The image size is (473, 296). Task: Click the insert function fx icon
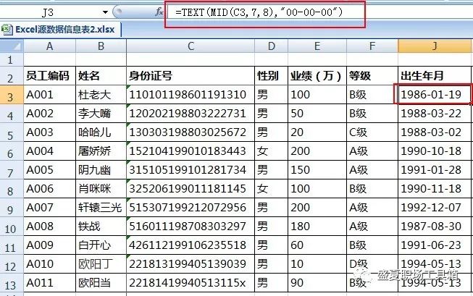159,12
